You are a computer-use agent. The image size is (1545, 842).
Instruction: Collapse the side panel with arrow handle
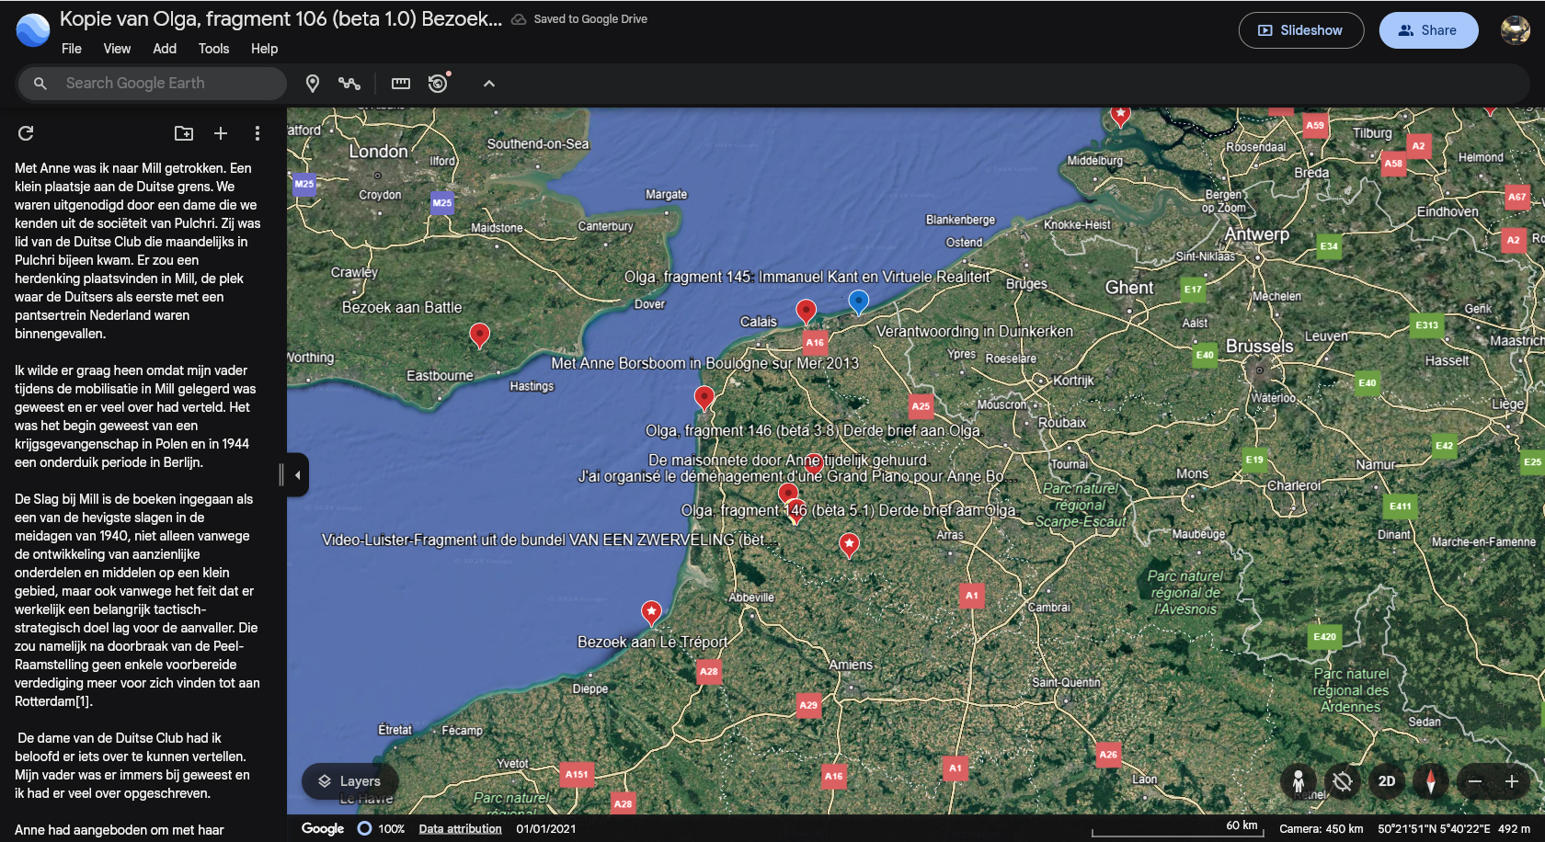pos(297,475)
